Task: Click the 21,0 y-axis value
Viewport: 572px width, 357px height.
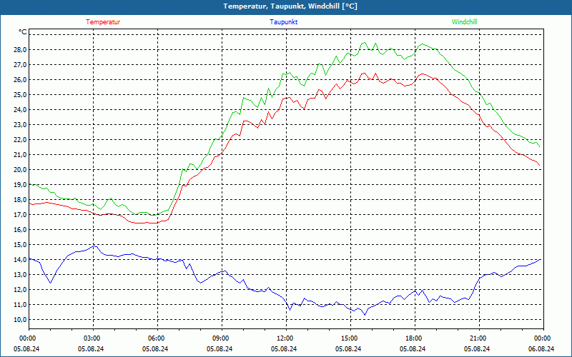Action: (x=21, y=155)
